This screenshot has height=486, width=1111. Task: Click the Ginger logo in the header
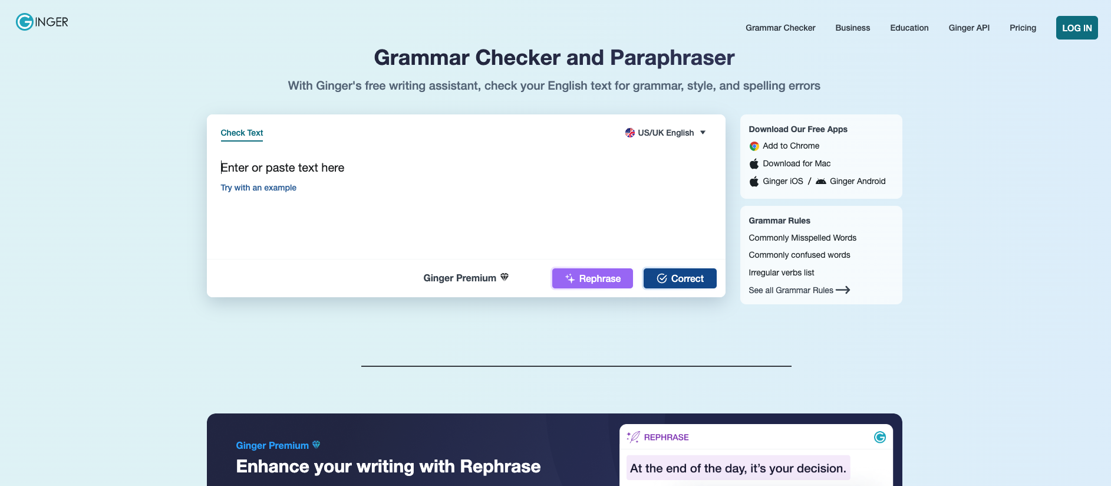(x=42, y=22)
